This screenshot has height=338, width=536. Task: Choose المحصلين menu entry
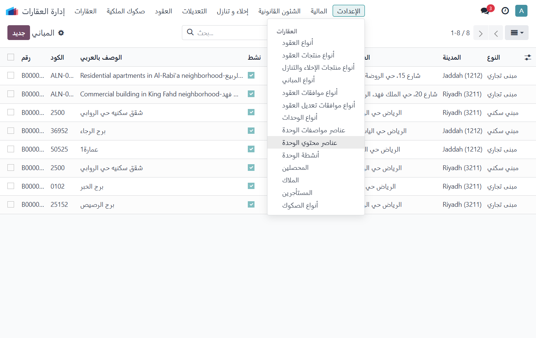pyautogui.click(x=316, y=168)
